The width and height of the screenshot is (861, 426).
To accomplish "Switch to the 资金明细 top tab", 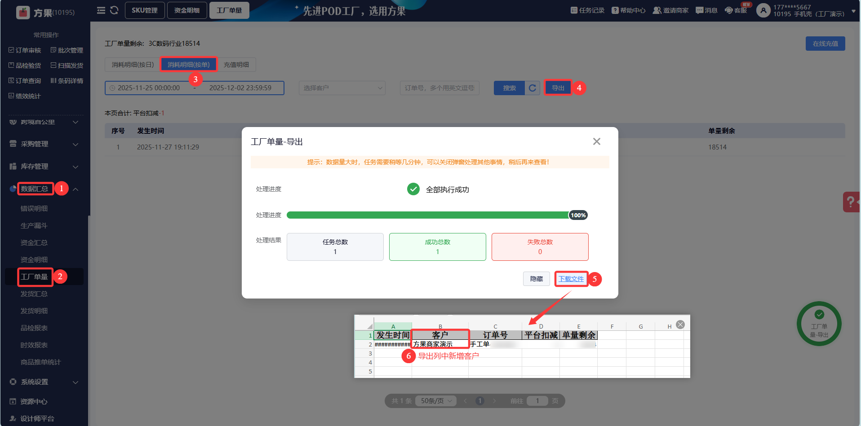I will coord(187,10).
